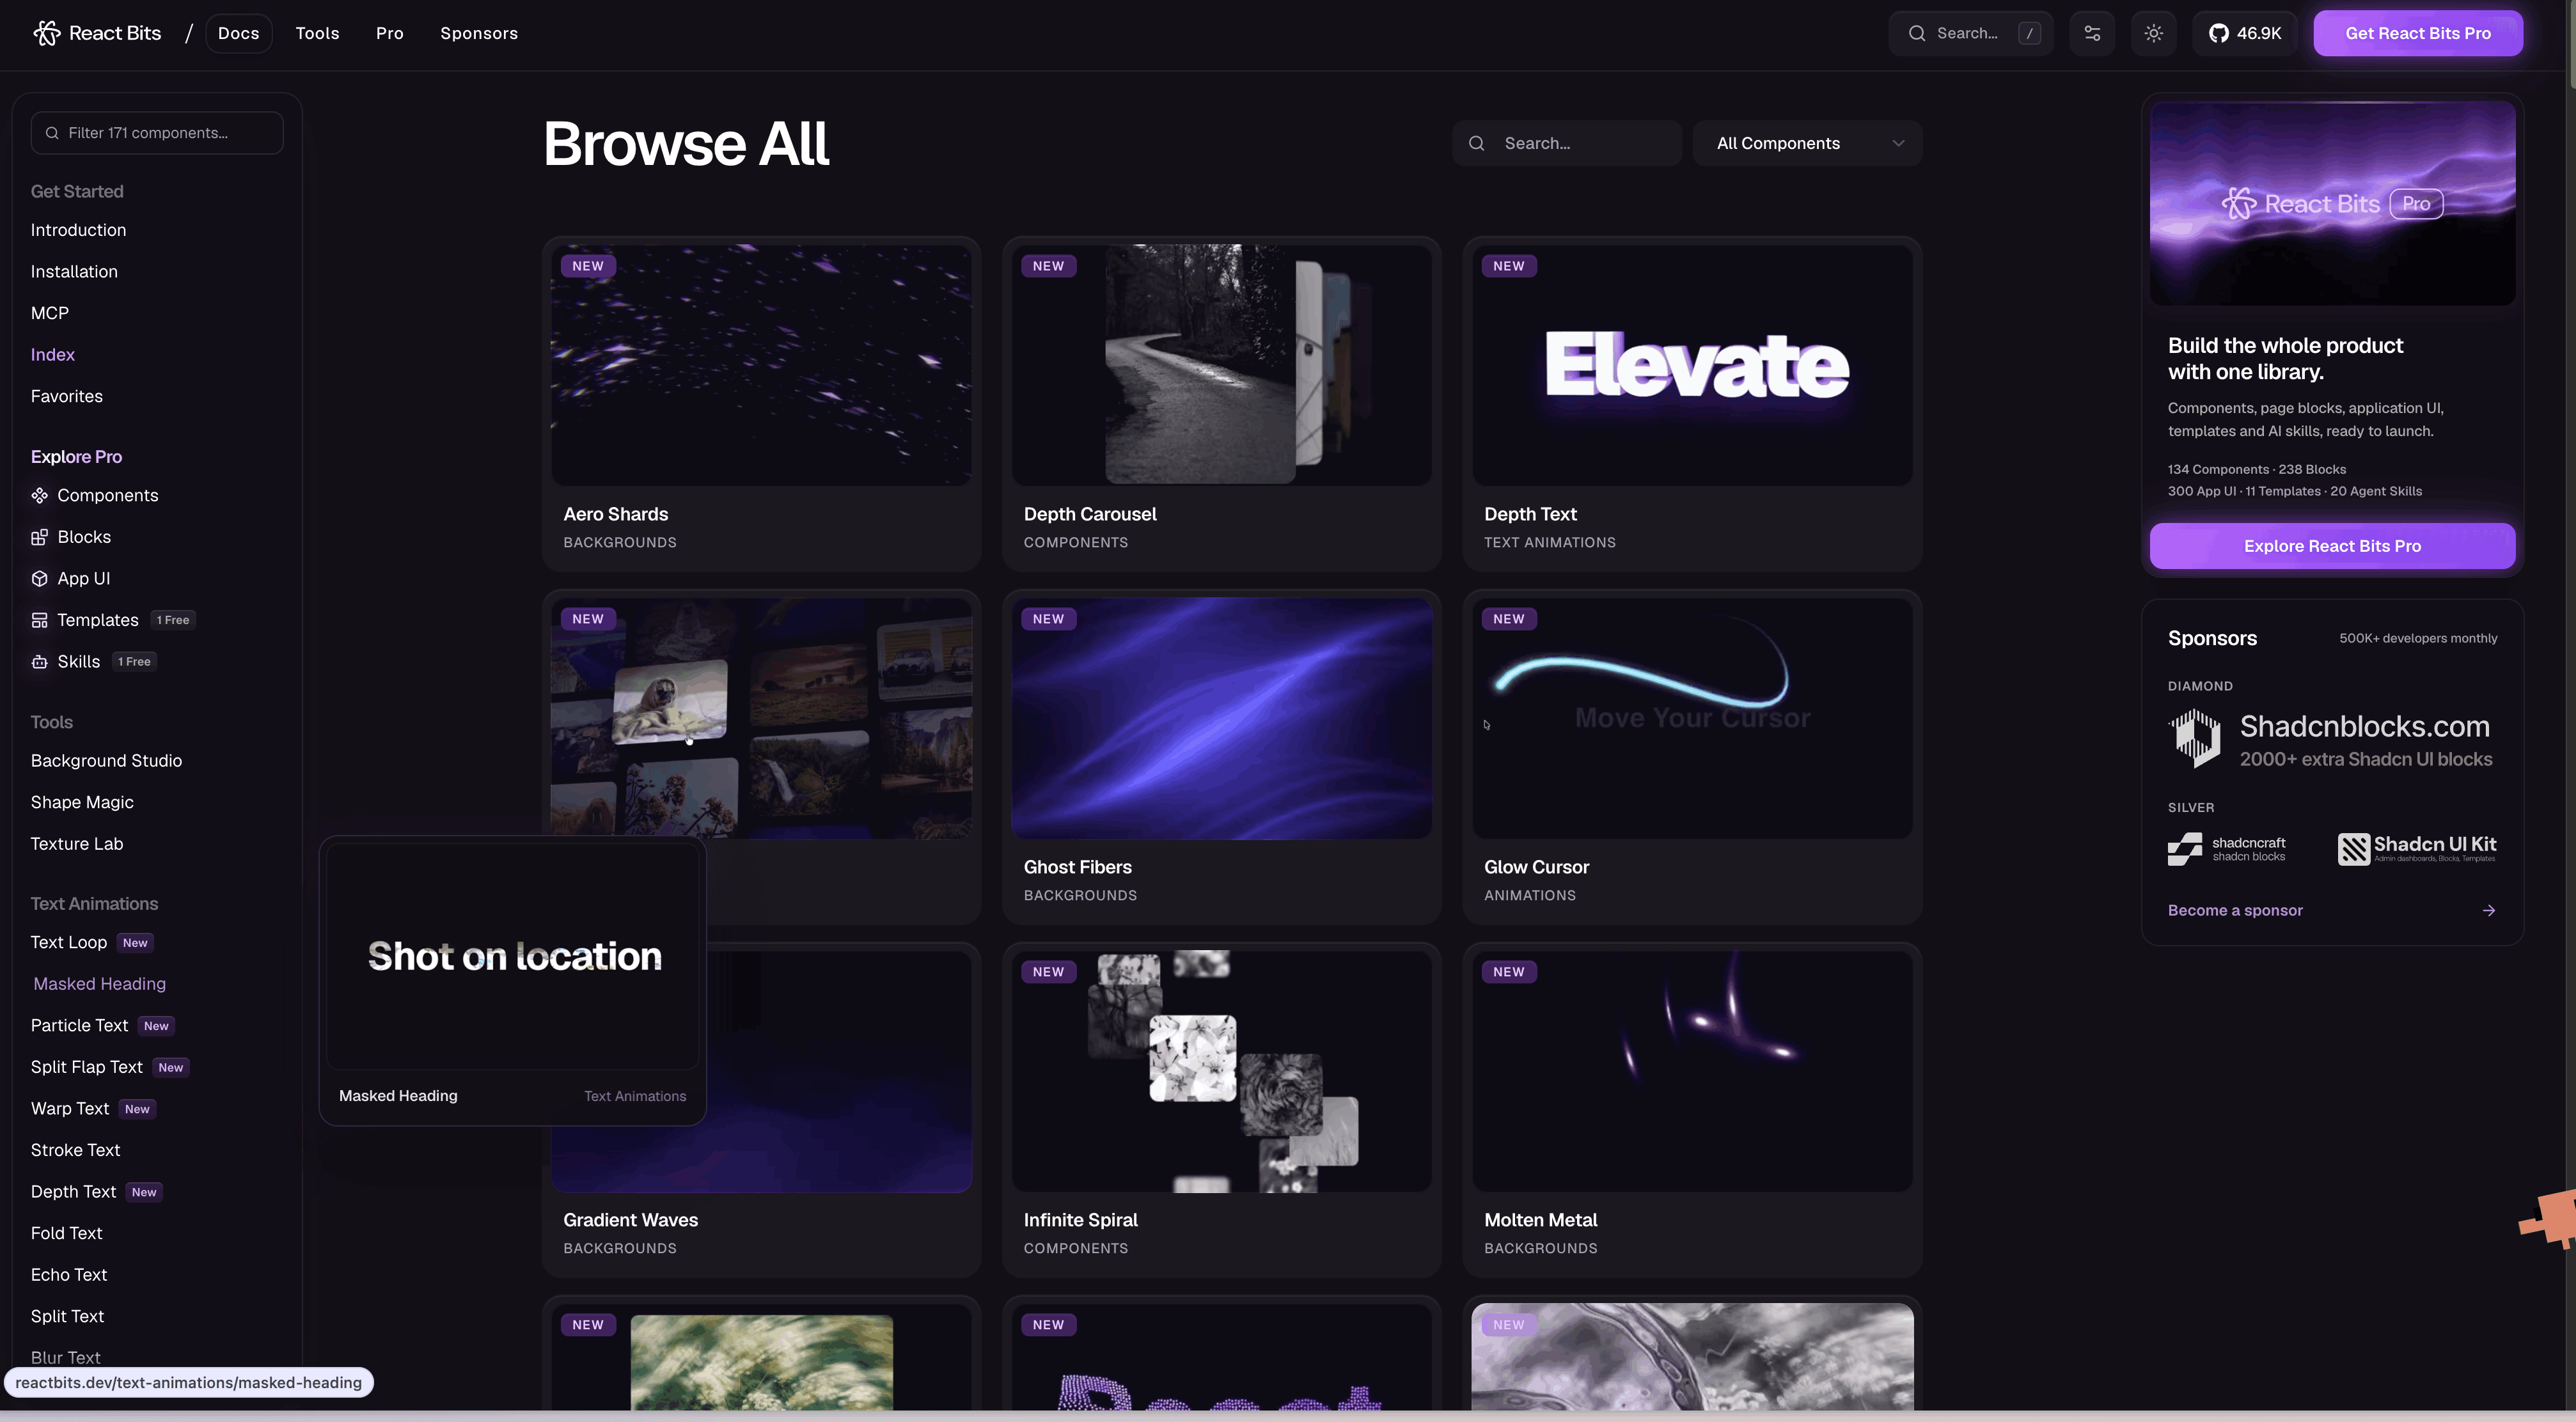Click the Explore React Bits Pro button

[2332, 546]
